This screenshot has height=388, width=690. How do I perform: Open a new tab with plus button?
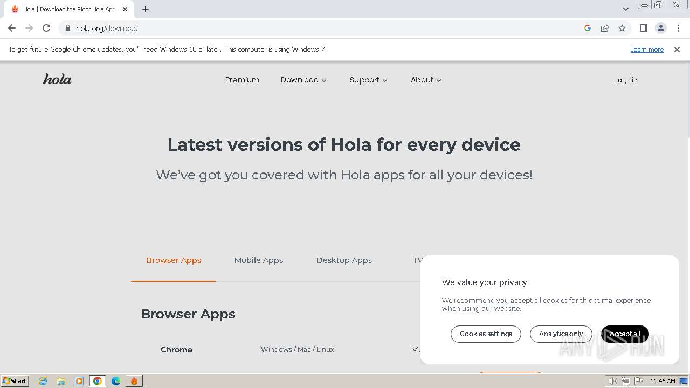[146, 9]
